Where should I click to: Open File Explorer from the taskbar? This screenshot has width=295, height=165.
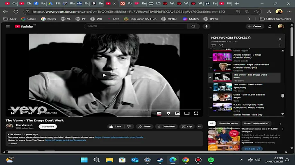[x=109, y=160]
